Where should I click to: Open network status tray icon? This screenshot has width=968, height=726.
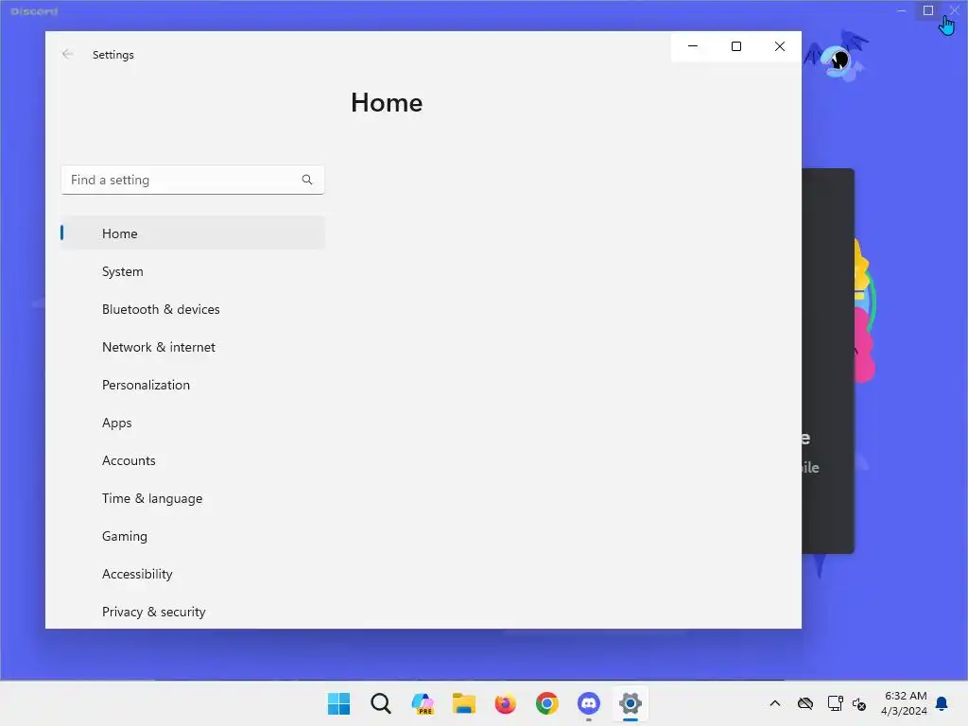point(836,703)
